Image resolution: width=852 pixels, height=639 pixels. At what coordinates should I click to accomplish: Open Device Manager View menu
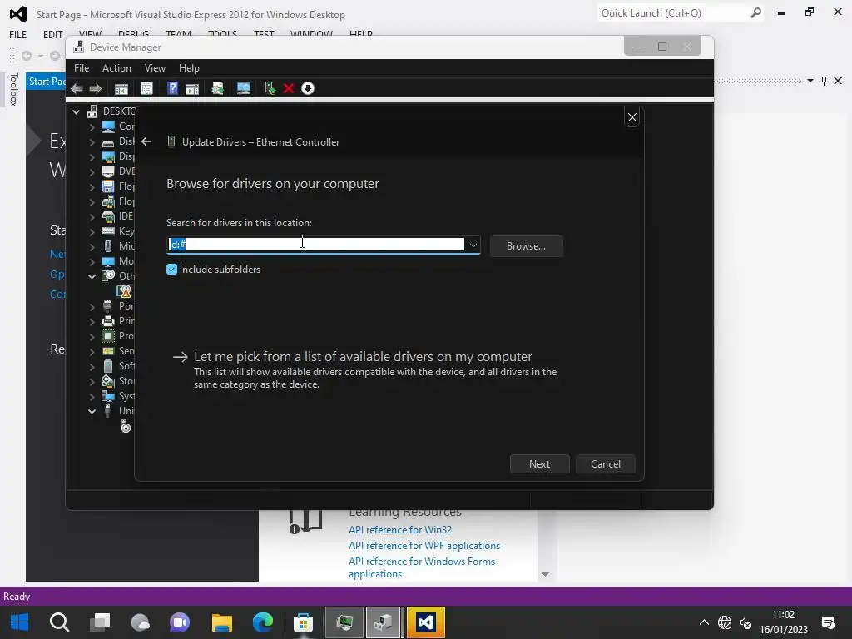(155, 68)
